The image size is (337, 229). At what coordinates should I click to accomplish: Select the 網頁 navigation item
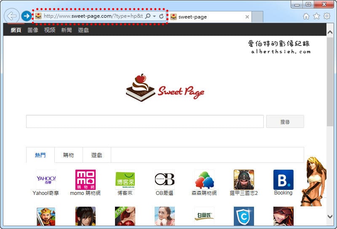pos(16,30)
